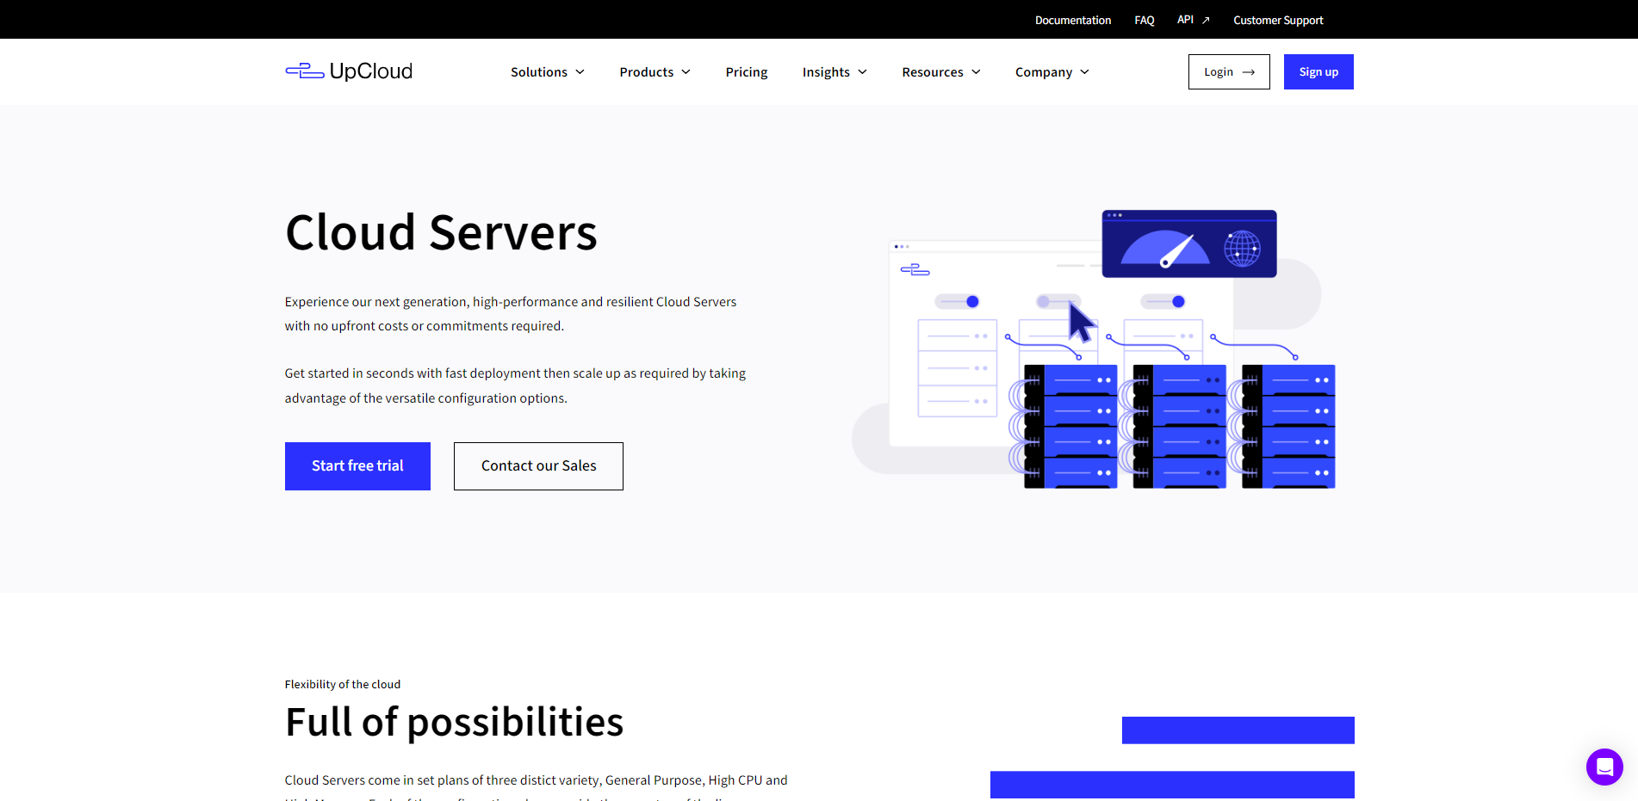This screenshot has height=801, width=1638.
Task: Expand the Solutions dropdown chevron
Action: [580, 72]
